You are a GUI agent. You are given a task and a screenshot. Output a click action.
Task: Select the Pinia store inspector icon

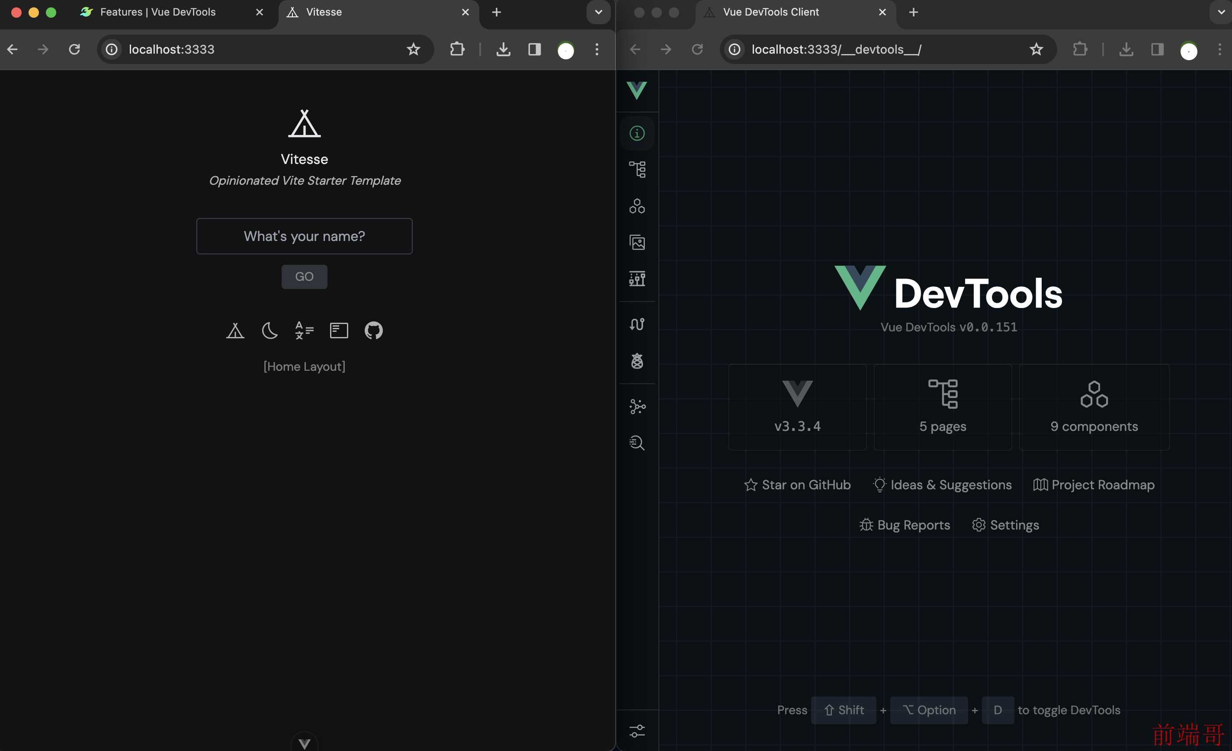click(637, 360)
